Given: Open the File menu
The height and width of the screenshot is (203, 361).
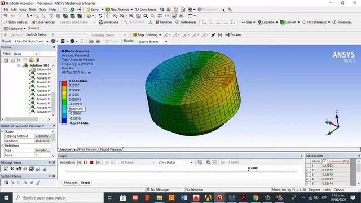Looking at the screenshot, I should click(x=6, y=10).
